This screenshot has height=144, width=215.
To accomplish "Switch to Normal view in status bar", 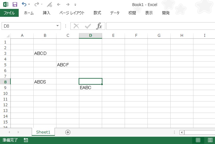I will coord(198,140).
